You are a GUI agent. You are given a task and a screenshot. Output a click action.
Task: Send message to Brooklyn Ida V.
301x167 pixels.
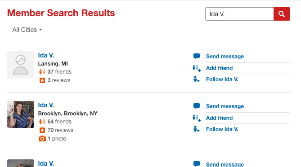tap(225, 106)
